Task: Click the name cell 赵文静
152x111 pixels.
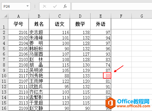Action: [x=39, y=108]
